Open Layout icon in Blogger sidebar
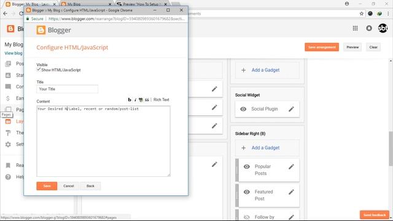This screenshot has height=221, width=393. pos(8,122)
